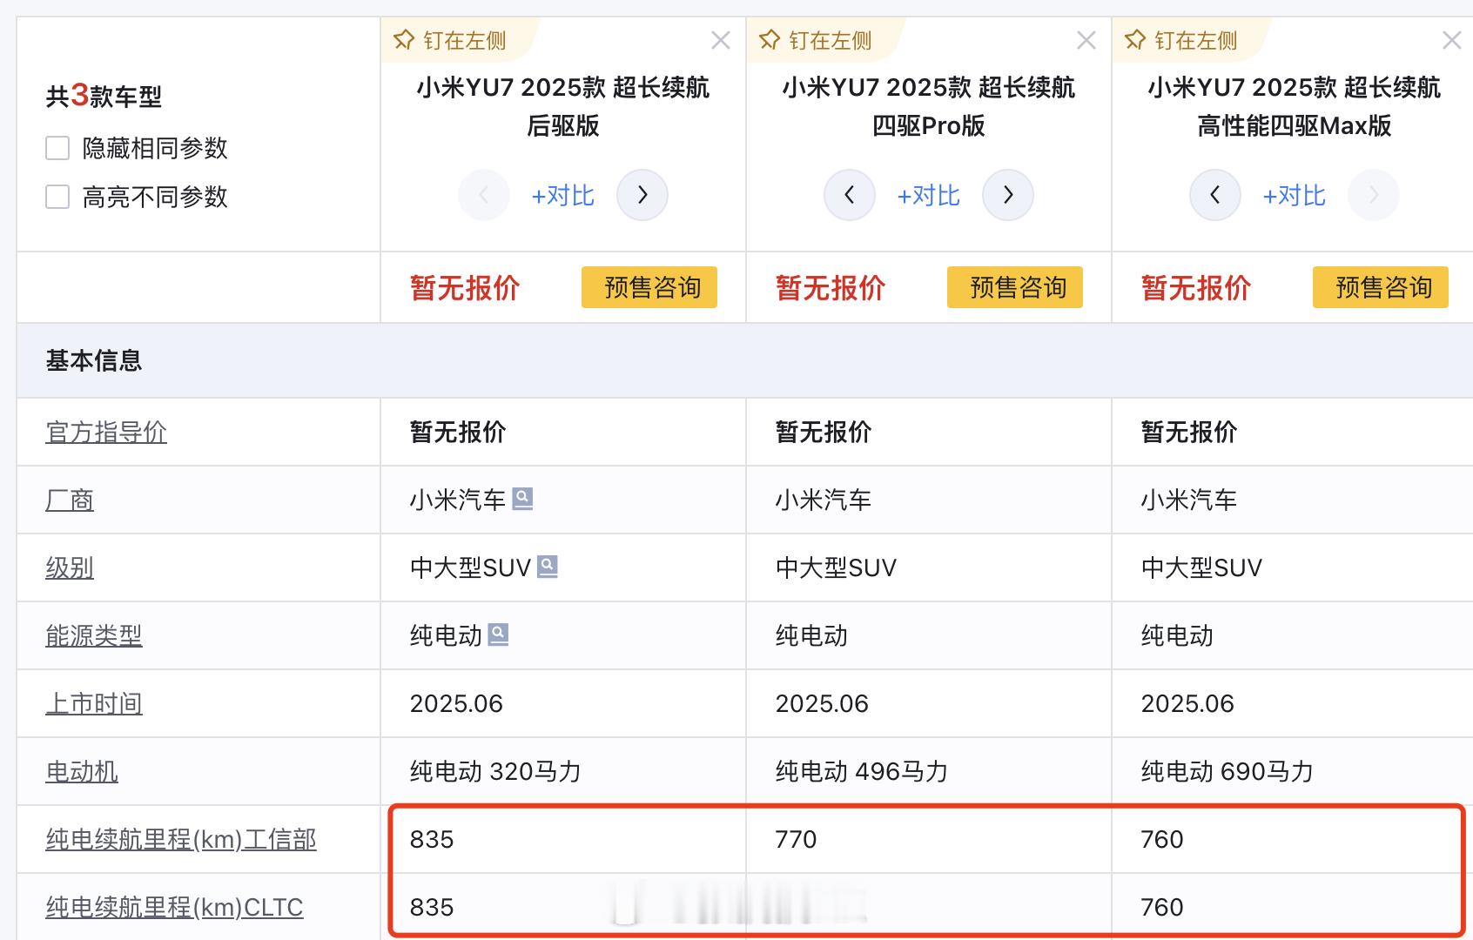1473x940 pixels.
Task: Open manufacturer search icon beside 小米汽车
Action: click(522, 499)
